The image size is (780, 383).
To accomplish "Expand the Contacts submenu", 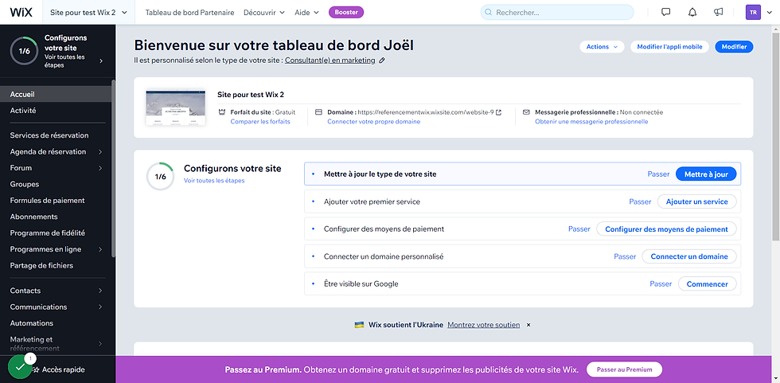I will coord(100,291).
